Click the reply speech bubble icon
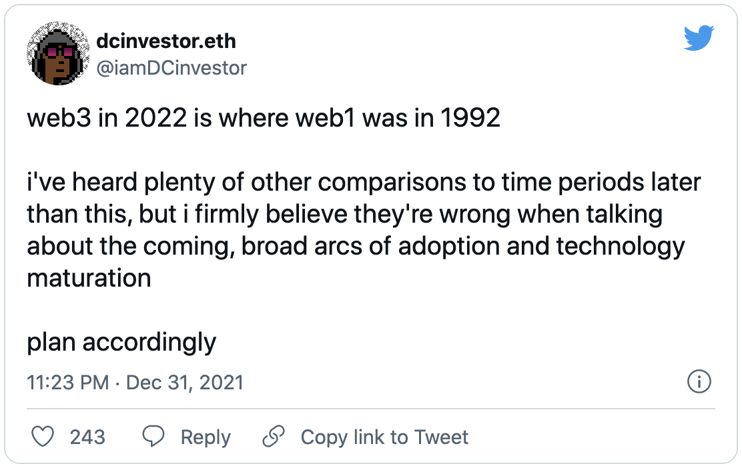Image resolution: width=742 pixels, height=468 pixels. [x=154, y=437]
